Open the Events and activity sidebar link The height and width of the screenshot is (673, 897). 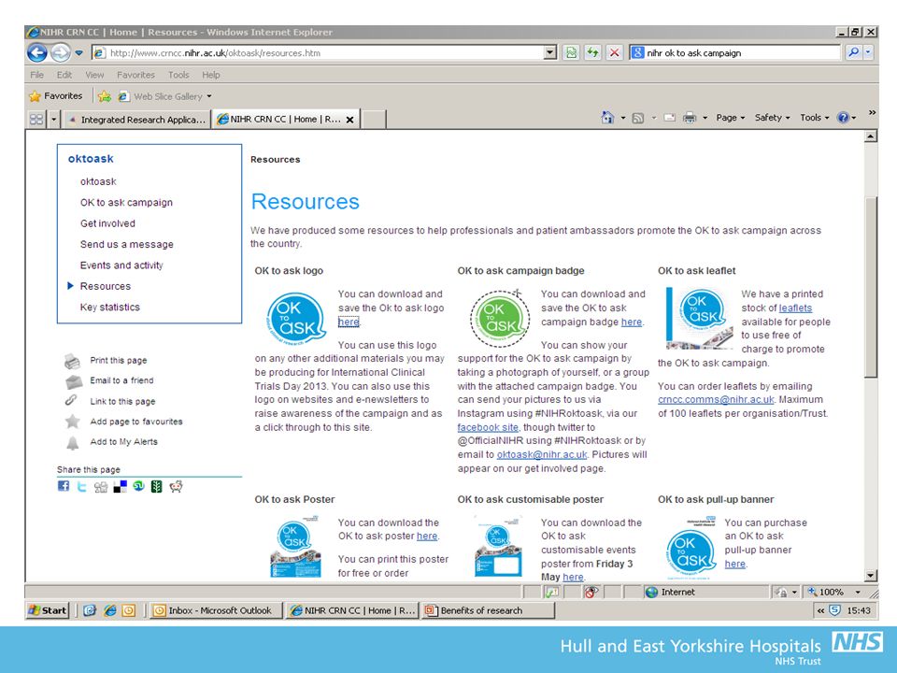[121, 265]
